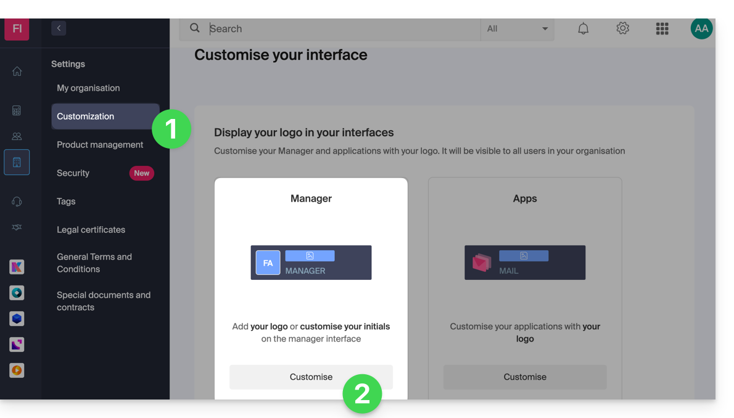Open Product management settings

coord(100,145)
